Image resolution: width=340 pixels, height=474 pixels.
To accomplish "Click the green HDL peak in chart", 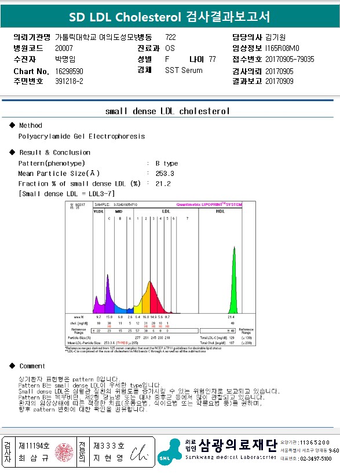I will point(233,281).
